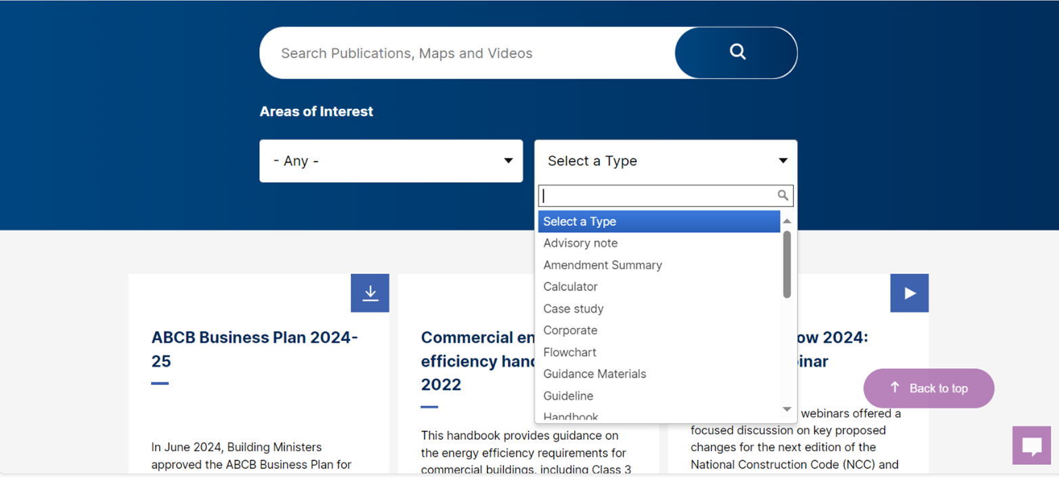1059x477 pixels.
Task: Click the magnifying glass search icon
Action: pyautogui.click(x=736, y=52)
